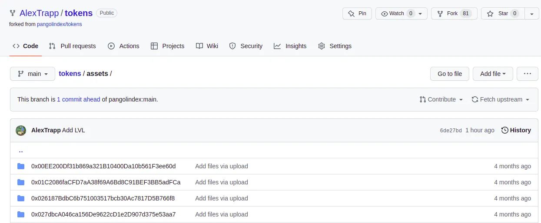Navigate to tokens breadcrumb root
Image resolution: width=541 pixels, height=223 pixels.
point(70,74)
